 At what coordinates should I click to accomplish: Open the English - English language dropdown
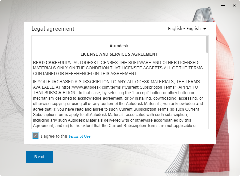click(x=188, y=29)
